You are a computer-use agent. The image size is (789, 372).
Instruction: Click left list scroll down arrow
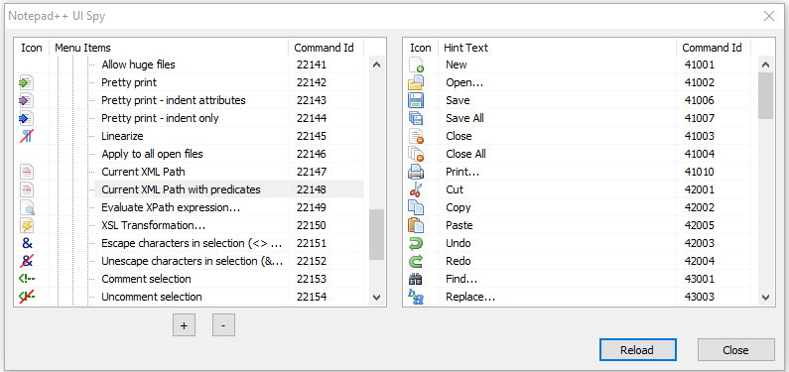tap(377, 297)
